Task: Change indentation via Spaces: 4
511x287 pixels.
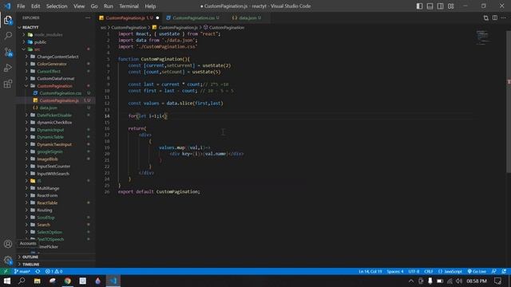Action: pyautogui.click(x=395, y=271)
